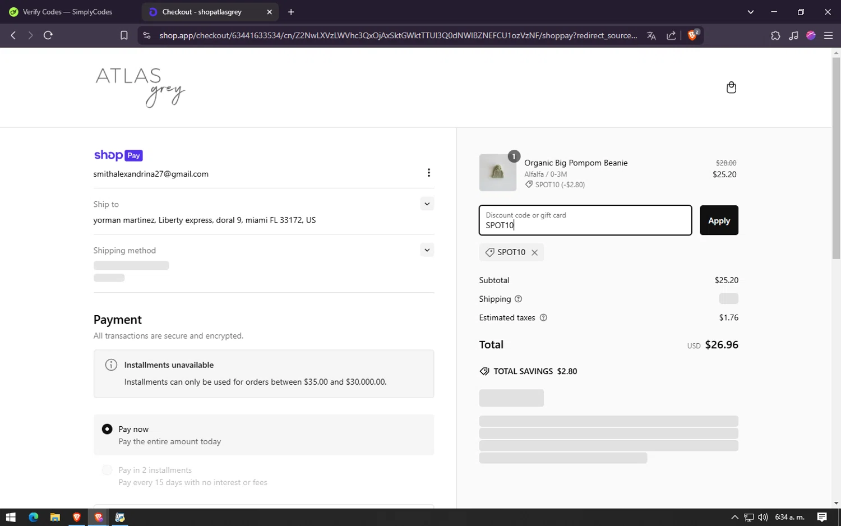Click the Brave browser taskbar icon
This screenshot has height=526, width=841.
(77, 517)
